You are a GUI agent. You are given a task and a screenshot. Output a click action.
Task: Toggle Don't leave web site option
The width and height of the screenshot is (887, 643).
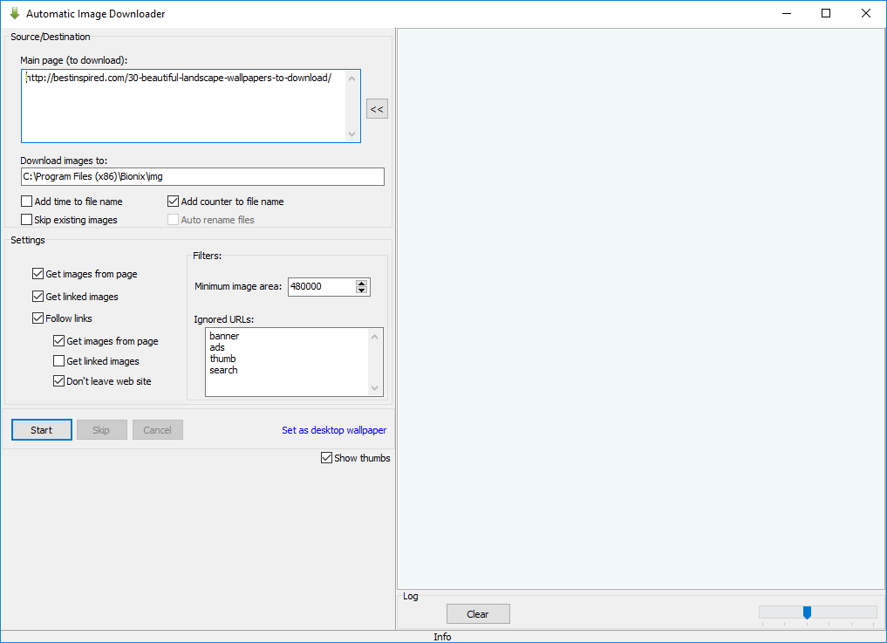59,381
